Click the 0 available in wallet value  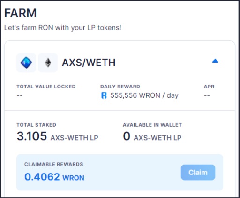click(127, 136)
